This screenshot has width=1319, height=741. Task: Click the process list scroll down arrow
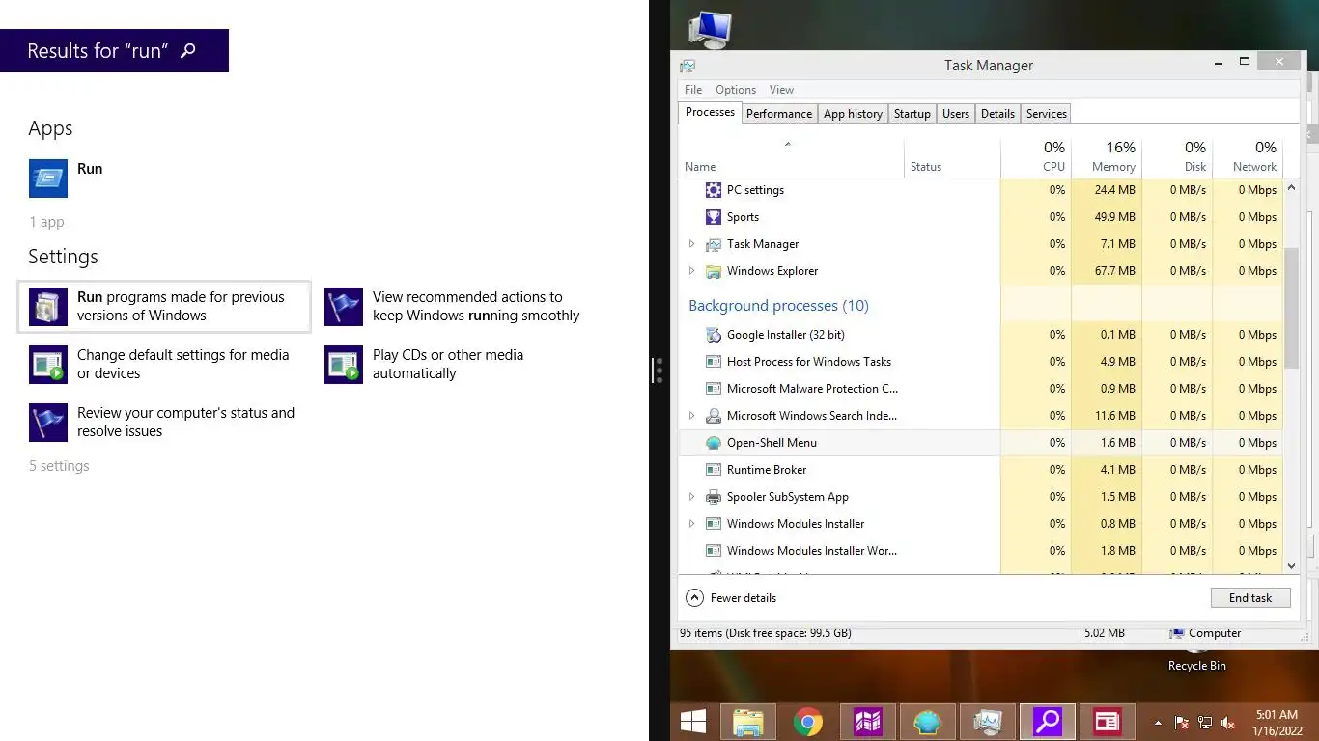1292,567
